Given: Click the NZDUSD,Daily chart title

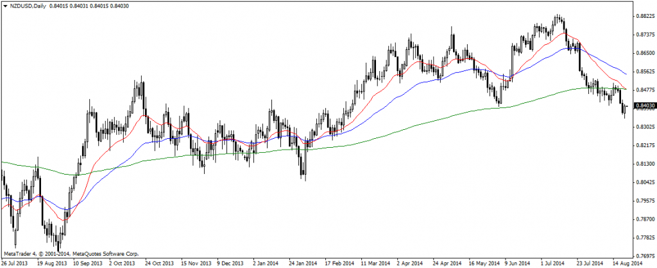Looking at the screenshot, I should pos(25,6).
